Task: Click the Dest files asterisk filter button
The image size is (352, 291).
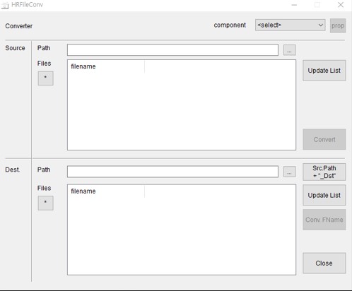Action: click(x=45, y=203)
